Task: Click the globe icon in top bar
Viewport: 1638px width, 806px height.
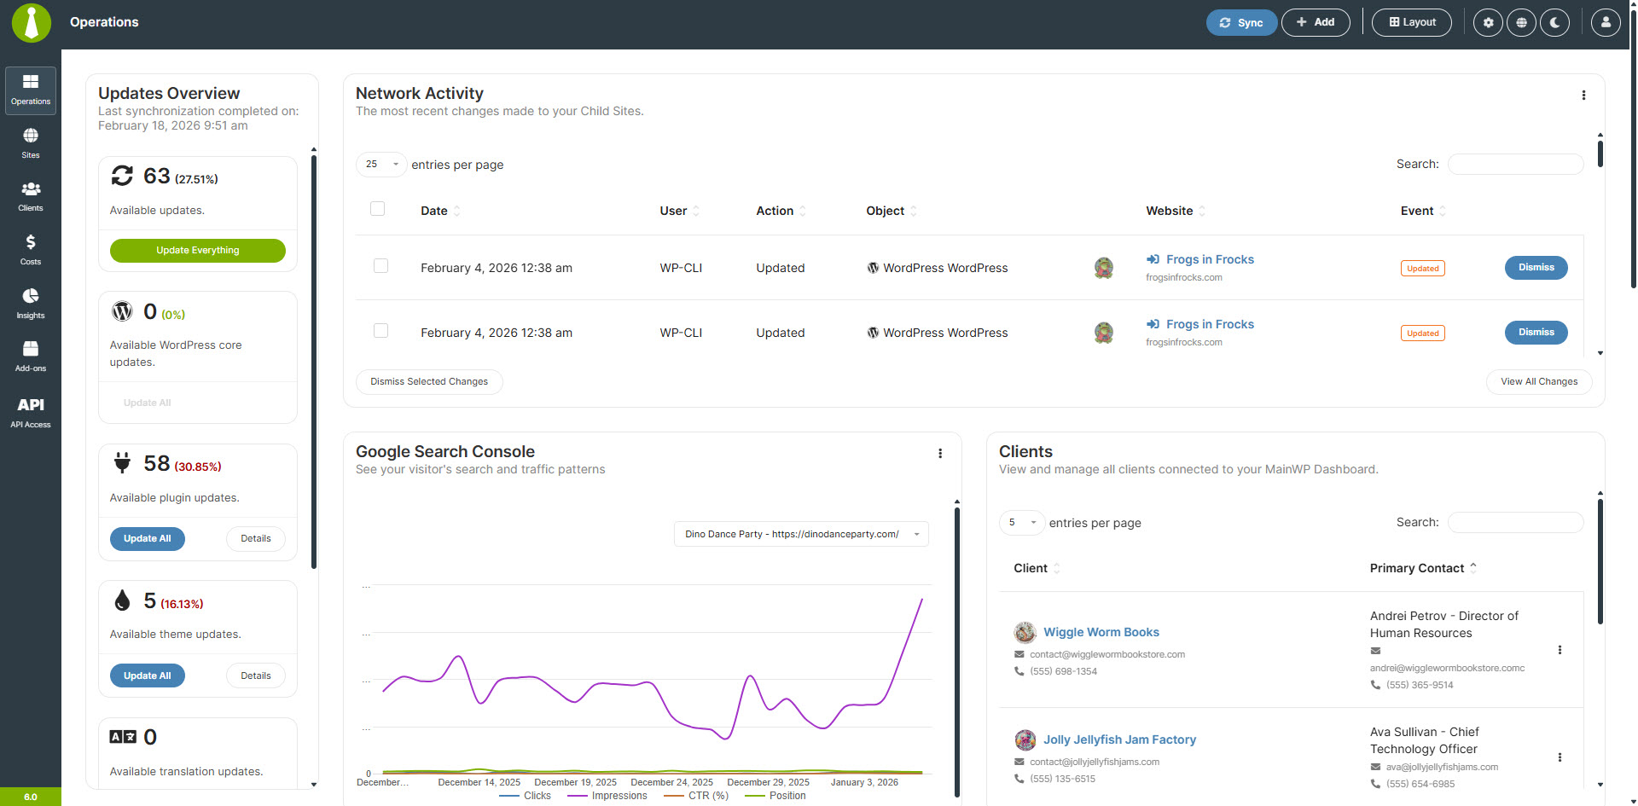Action: 1521,23
